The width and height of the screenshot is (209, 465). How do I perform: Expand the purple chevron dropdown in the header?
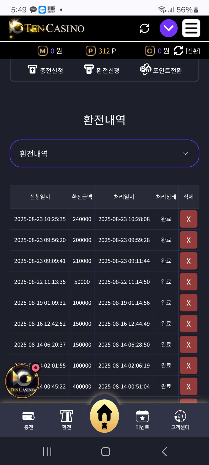coord(169,28)
